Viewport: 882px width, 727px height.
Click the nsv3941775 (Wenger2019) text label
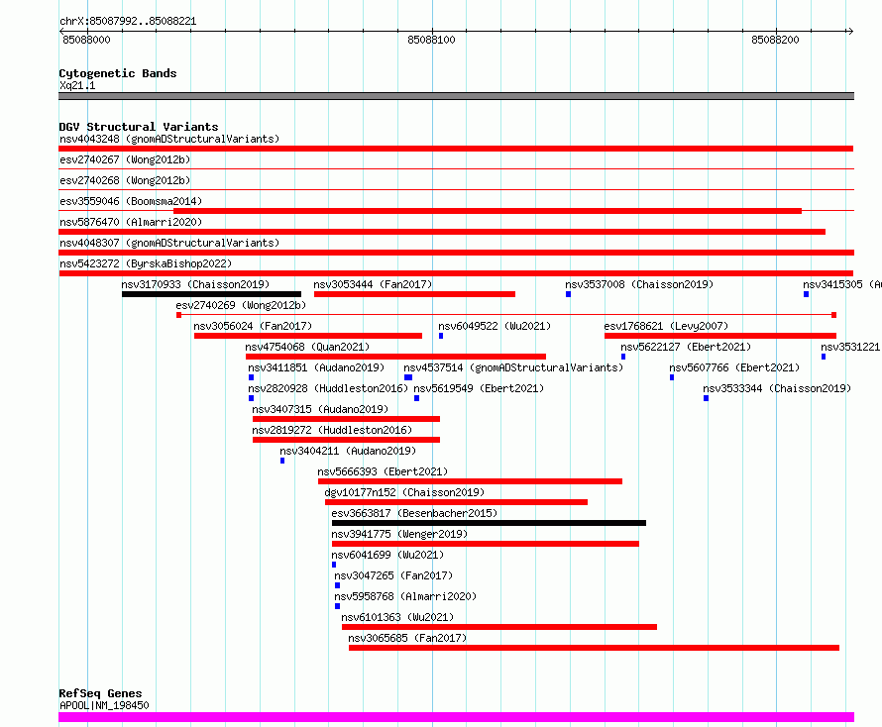click(x=399, y=534)
